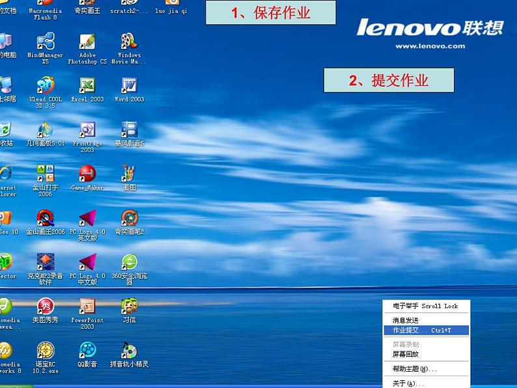This screenshot has width=517, height=388.
Task: Open the PowerPoint 2003 desktop icon
Action: point(87,307)
